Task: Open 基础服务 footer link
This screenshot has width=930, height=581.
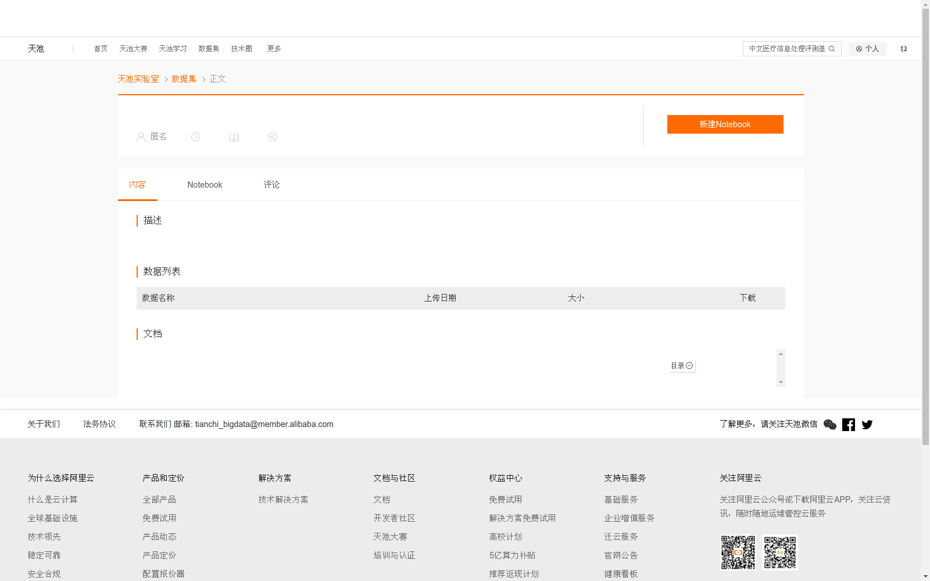Action: [621, 500]
